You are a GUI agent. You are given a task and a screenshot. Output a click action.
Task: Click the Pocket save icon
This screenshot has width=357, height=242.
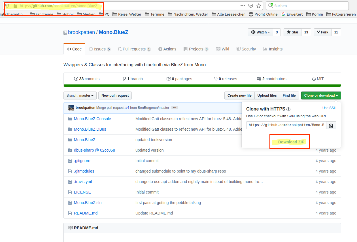pos(251,6)
